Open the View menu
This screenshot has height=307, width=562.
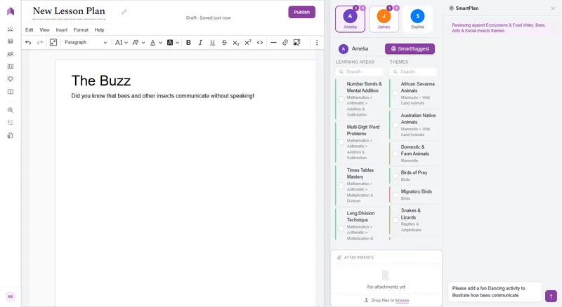pos(44,30)
